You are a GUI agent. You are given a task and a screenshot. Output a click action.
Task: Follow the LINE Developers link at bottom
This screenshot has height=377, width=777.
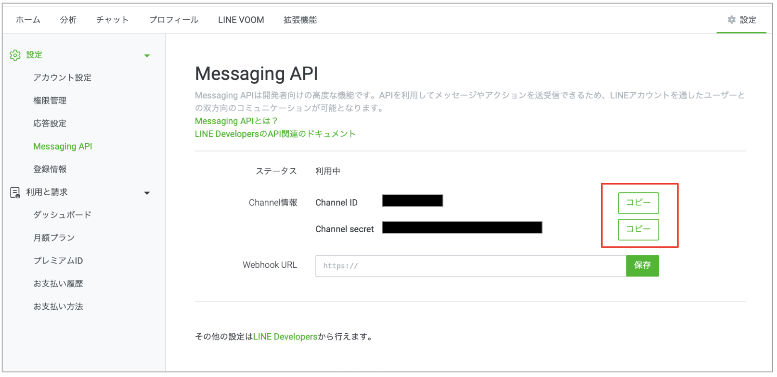click(x=285, y=337)
